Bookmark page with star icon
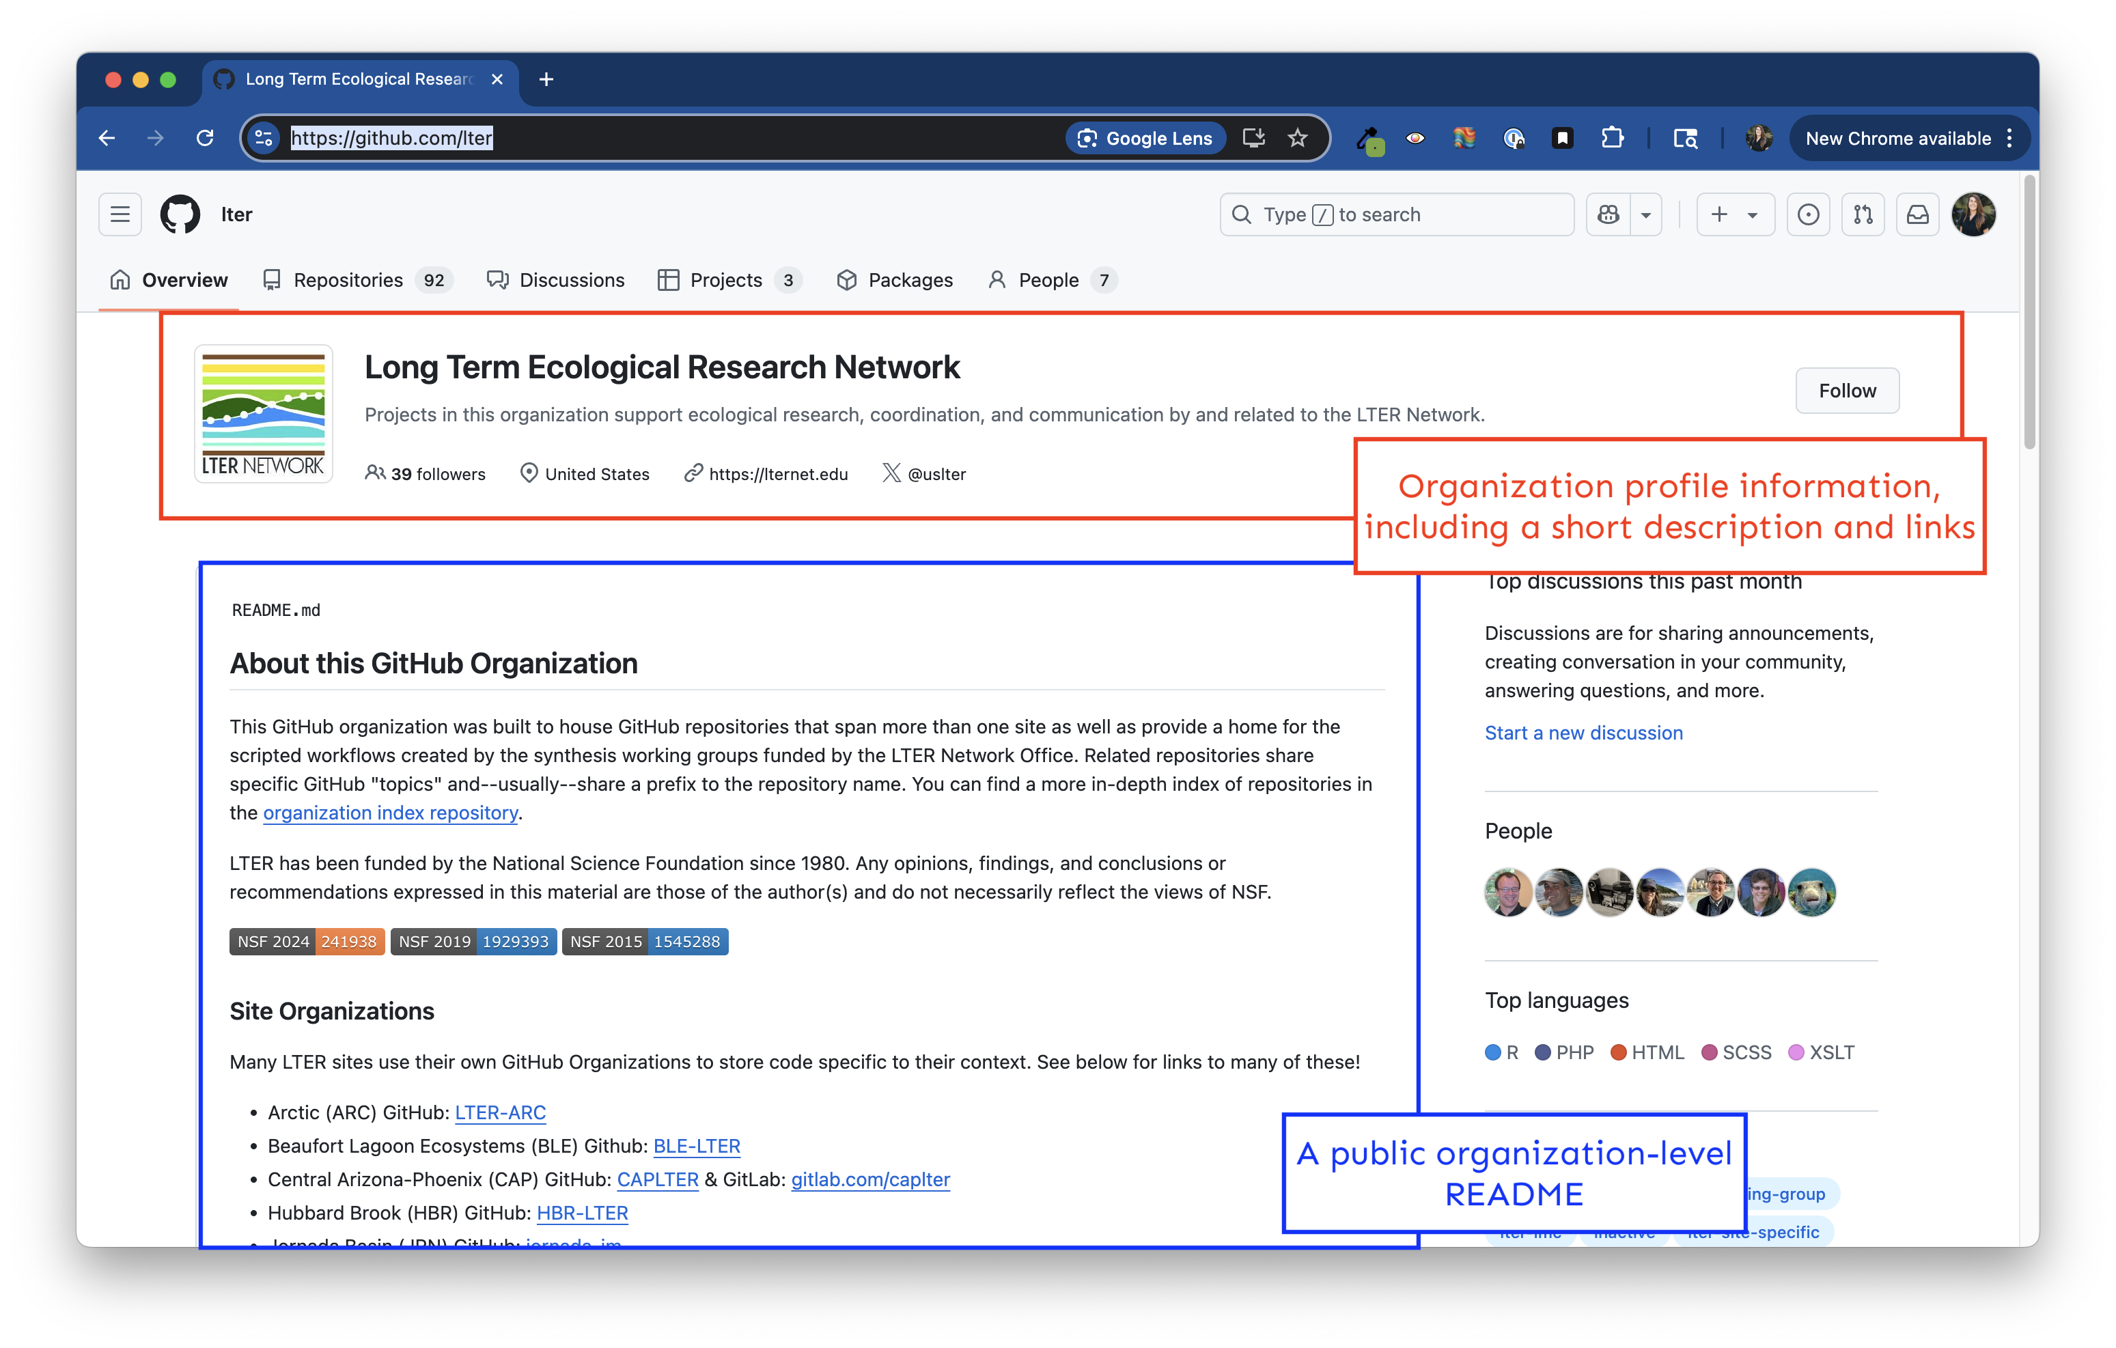This screenshot has width=2116, height=1348. click(1297, 138)
